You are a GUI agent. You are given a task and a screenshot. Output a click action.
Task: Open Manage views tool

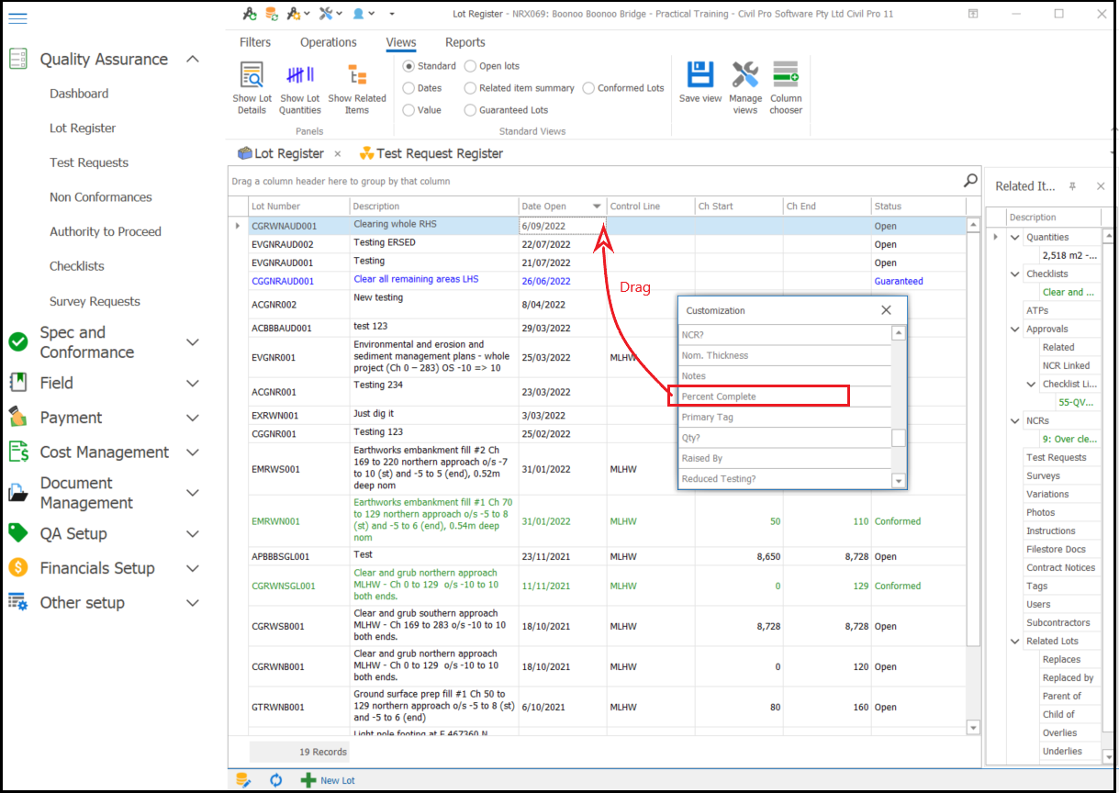tap(745, 75)
